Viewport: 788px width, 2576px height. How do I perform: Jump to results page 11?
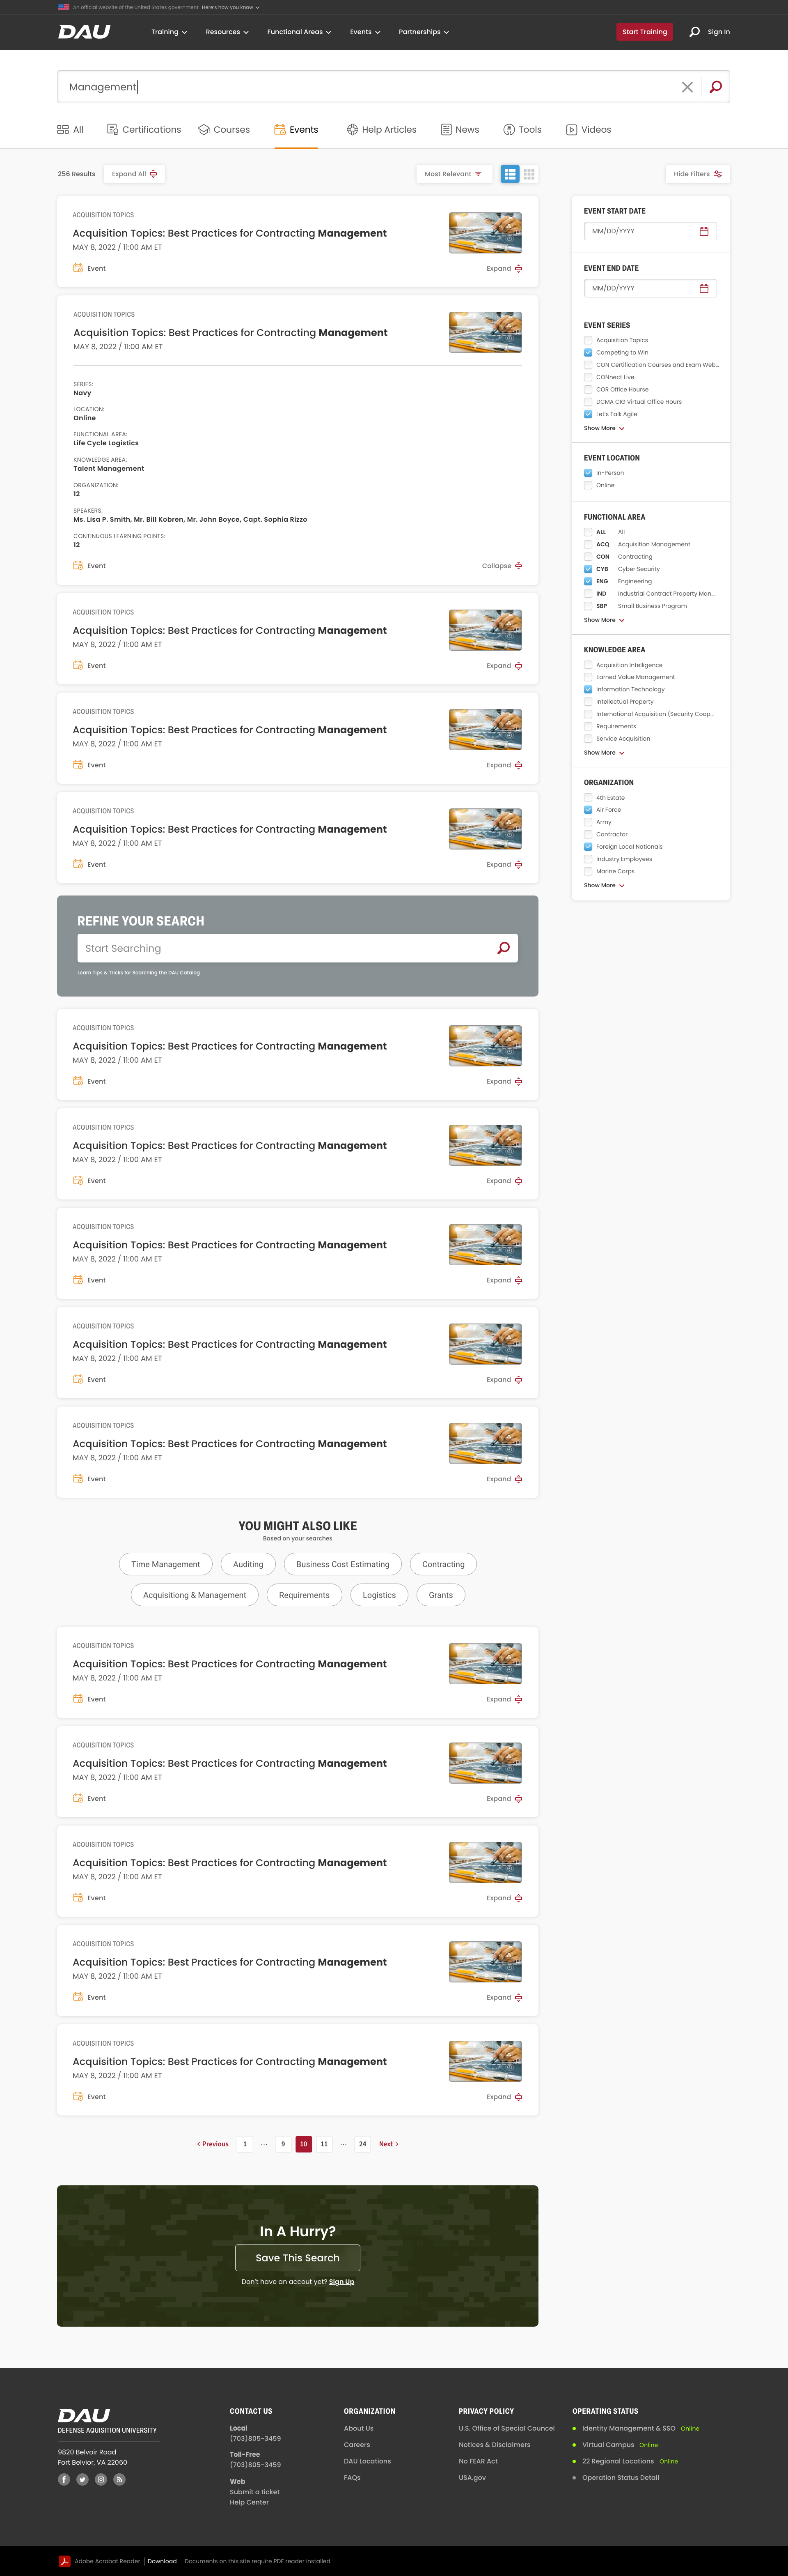[323, 2144]
